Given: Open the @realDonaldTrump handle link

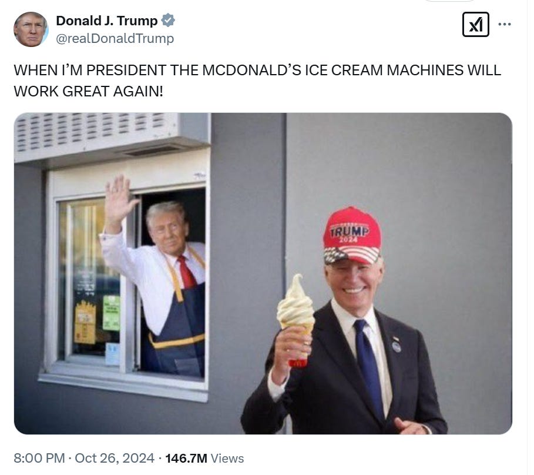Looking at the screenshot, I should 115,38.
